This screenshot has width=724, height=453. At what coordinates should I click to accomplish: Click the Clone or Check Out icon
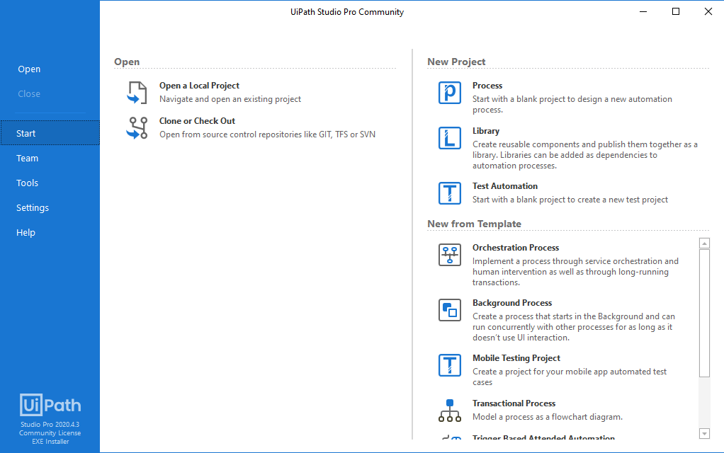coord(137,128)
